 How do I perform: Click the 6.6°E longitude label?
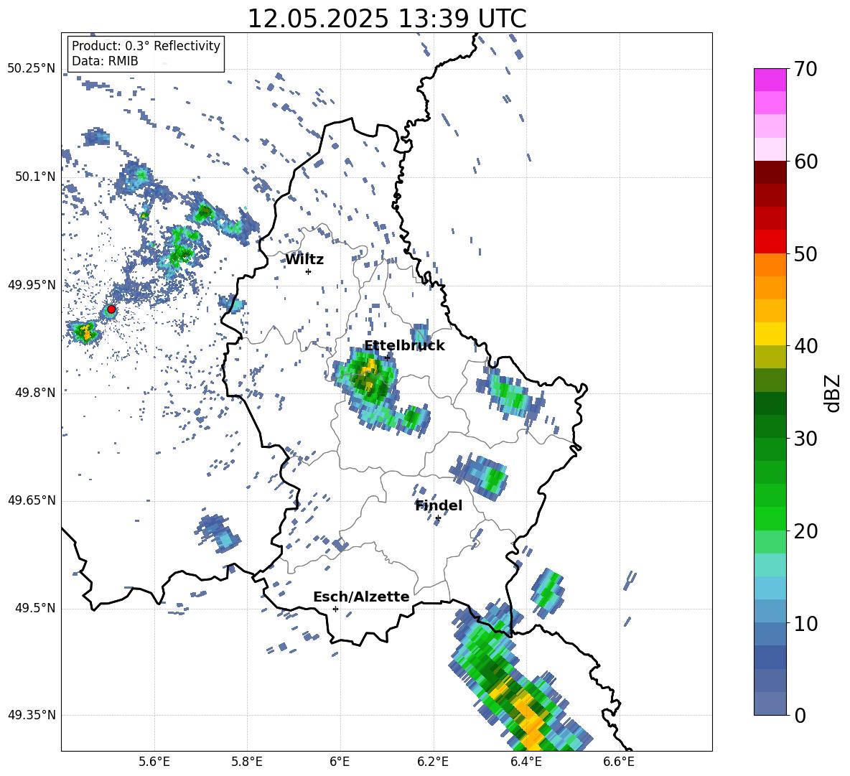pos(619,762)
